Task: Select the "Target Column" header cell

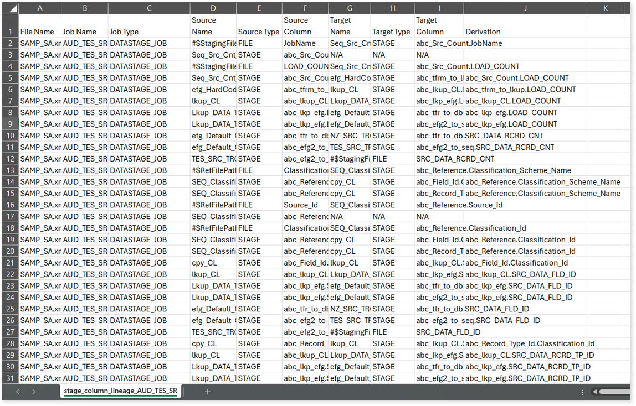Action: 439,26
